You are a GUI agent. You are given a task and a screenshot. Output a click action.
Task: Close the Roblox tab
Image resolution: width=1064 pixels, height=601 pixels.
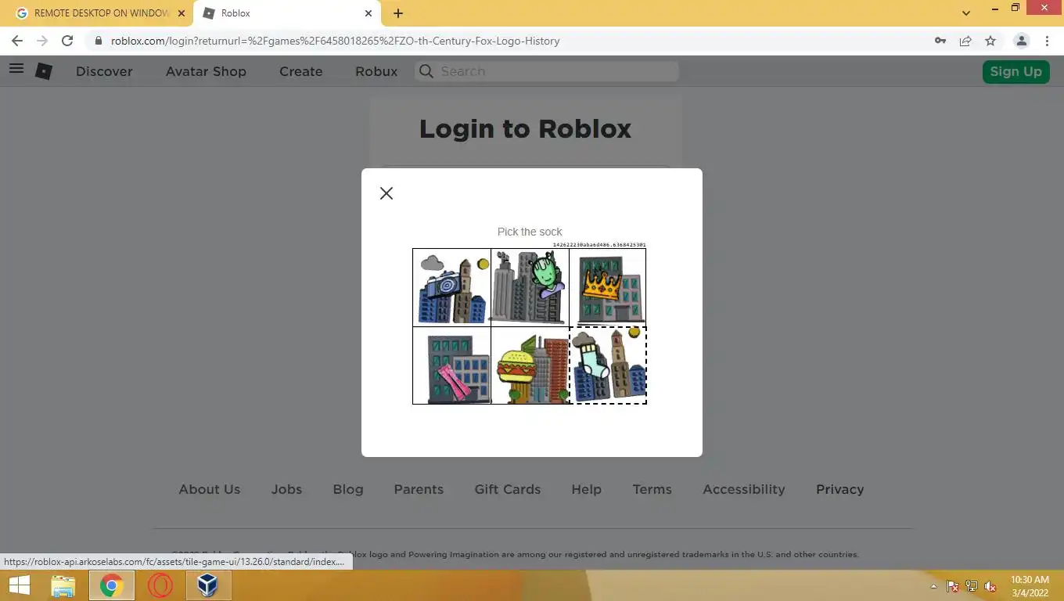click(x=368, y=13)
